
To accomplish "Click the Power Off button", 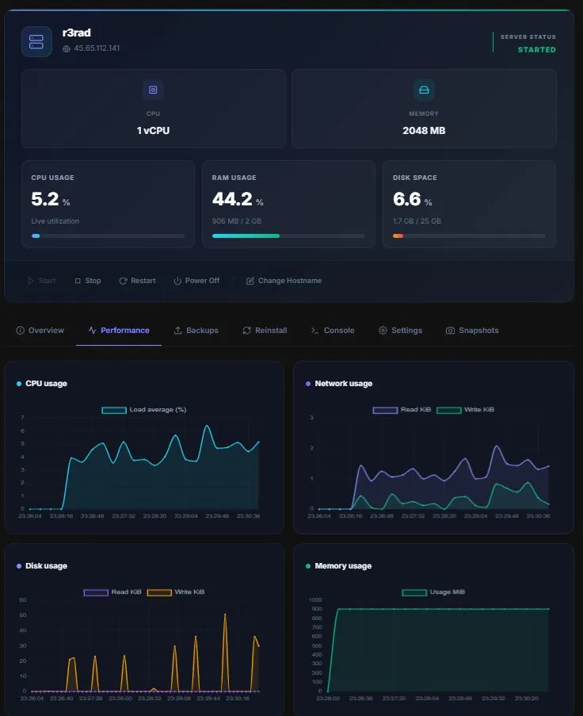I will 196,281.
